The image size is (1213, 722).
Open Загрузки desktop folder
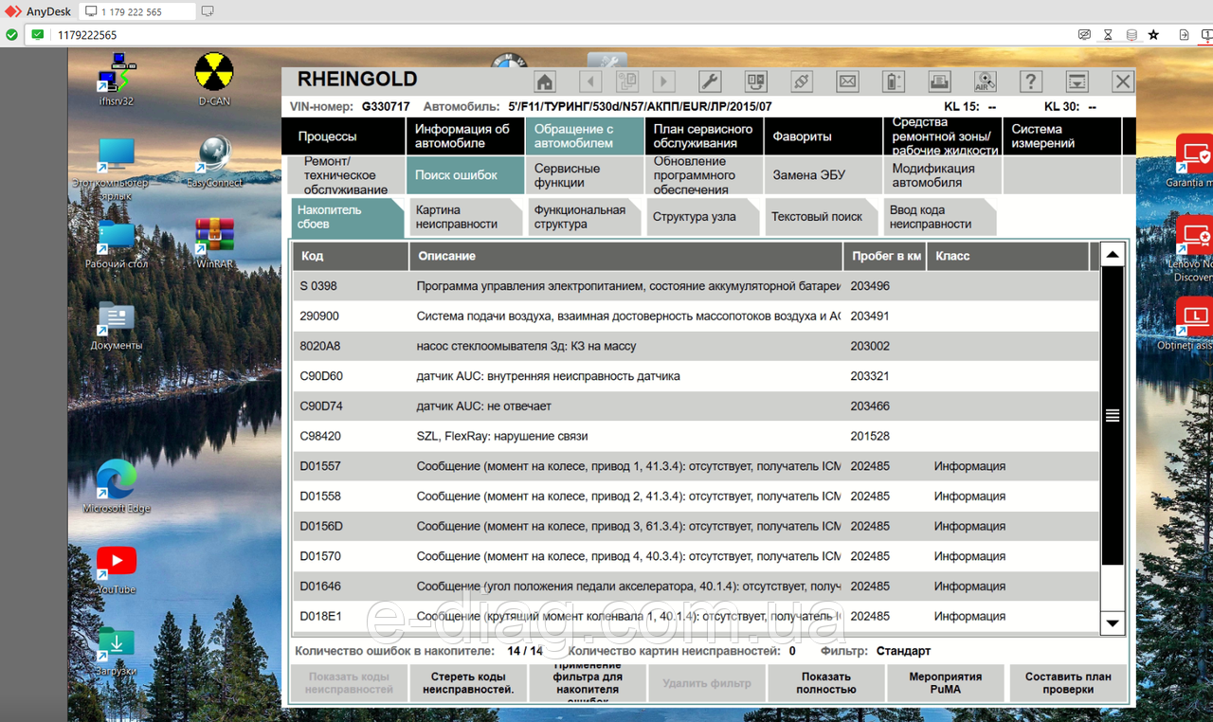117,651
